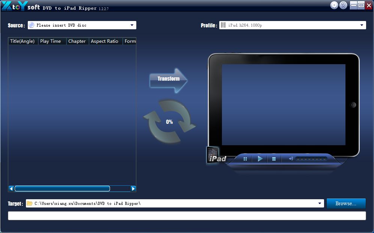Click the disc icon in Source field

(32, 25)
